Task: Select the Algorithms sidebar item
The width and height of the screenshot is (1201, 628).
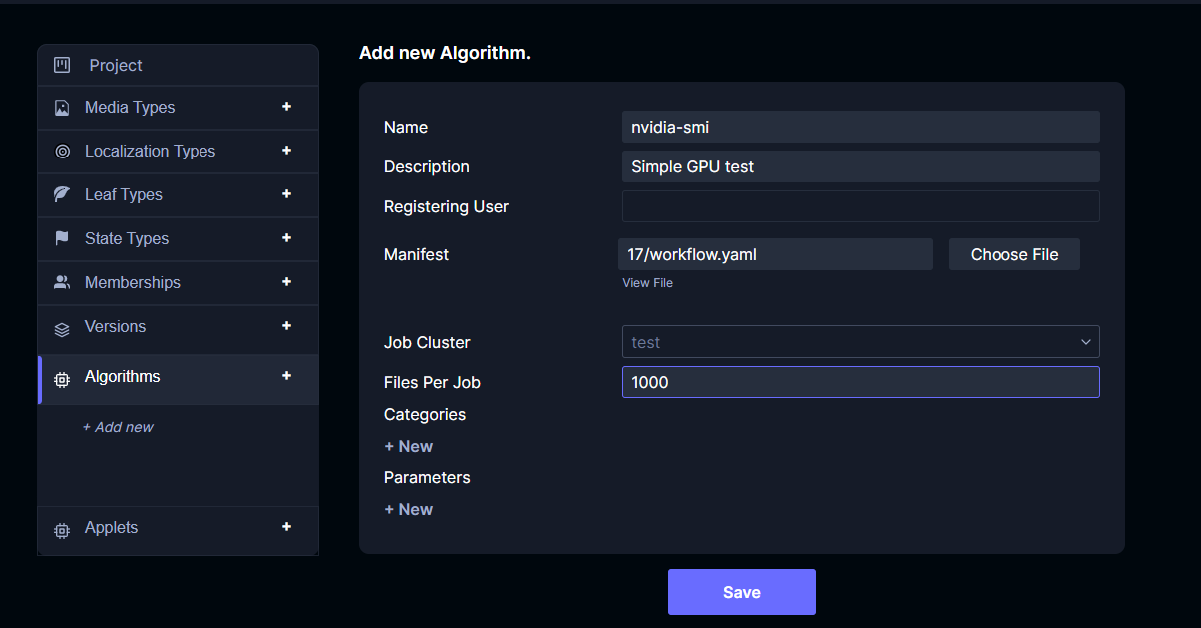Action: [123, 377]
